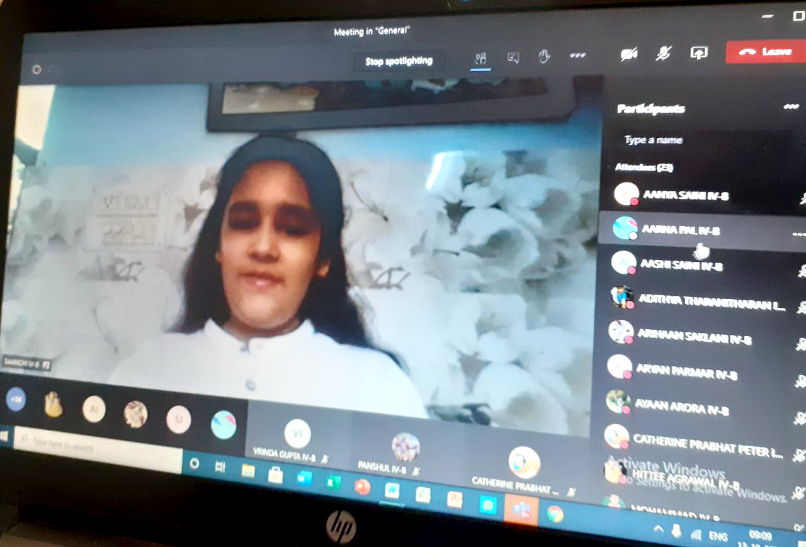Expand the system tray hidden icons arrow
806x547 pixels.
(658, 529)
